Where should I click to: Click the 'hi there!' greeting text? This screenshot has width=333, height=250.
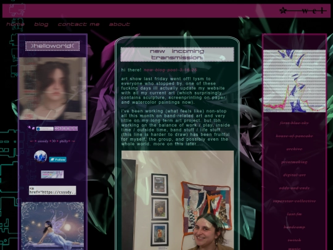[x=131, y=70]
